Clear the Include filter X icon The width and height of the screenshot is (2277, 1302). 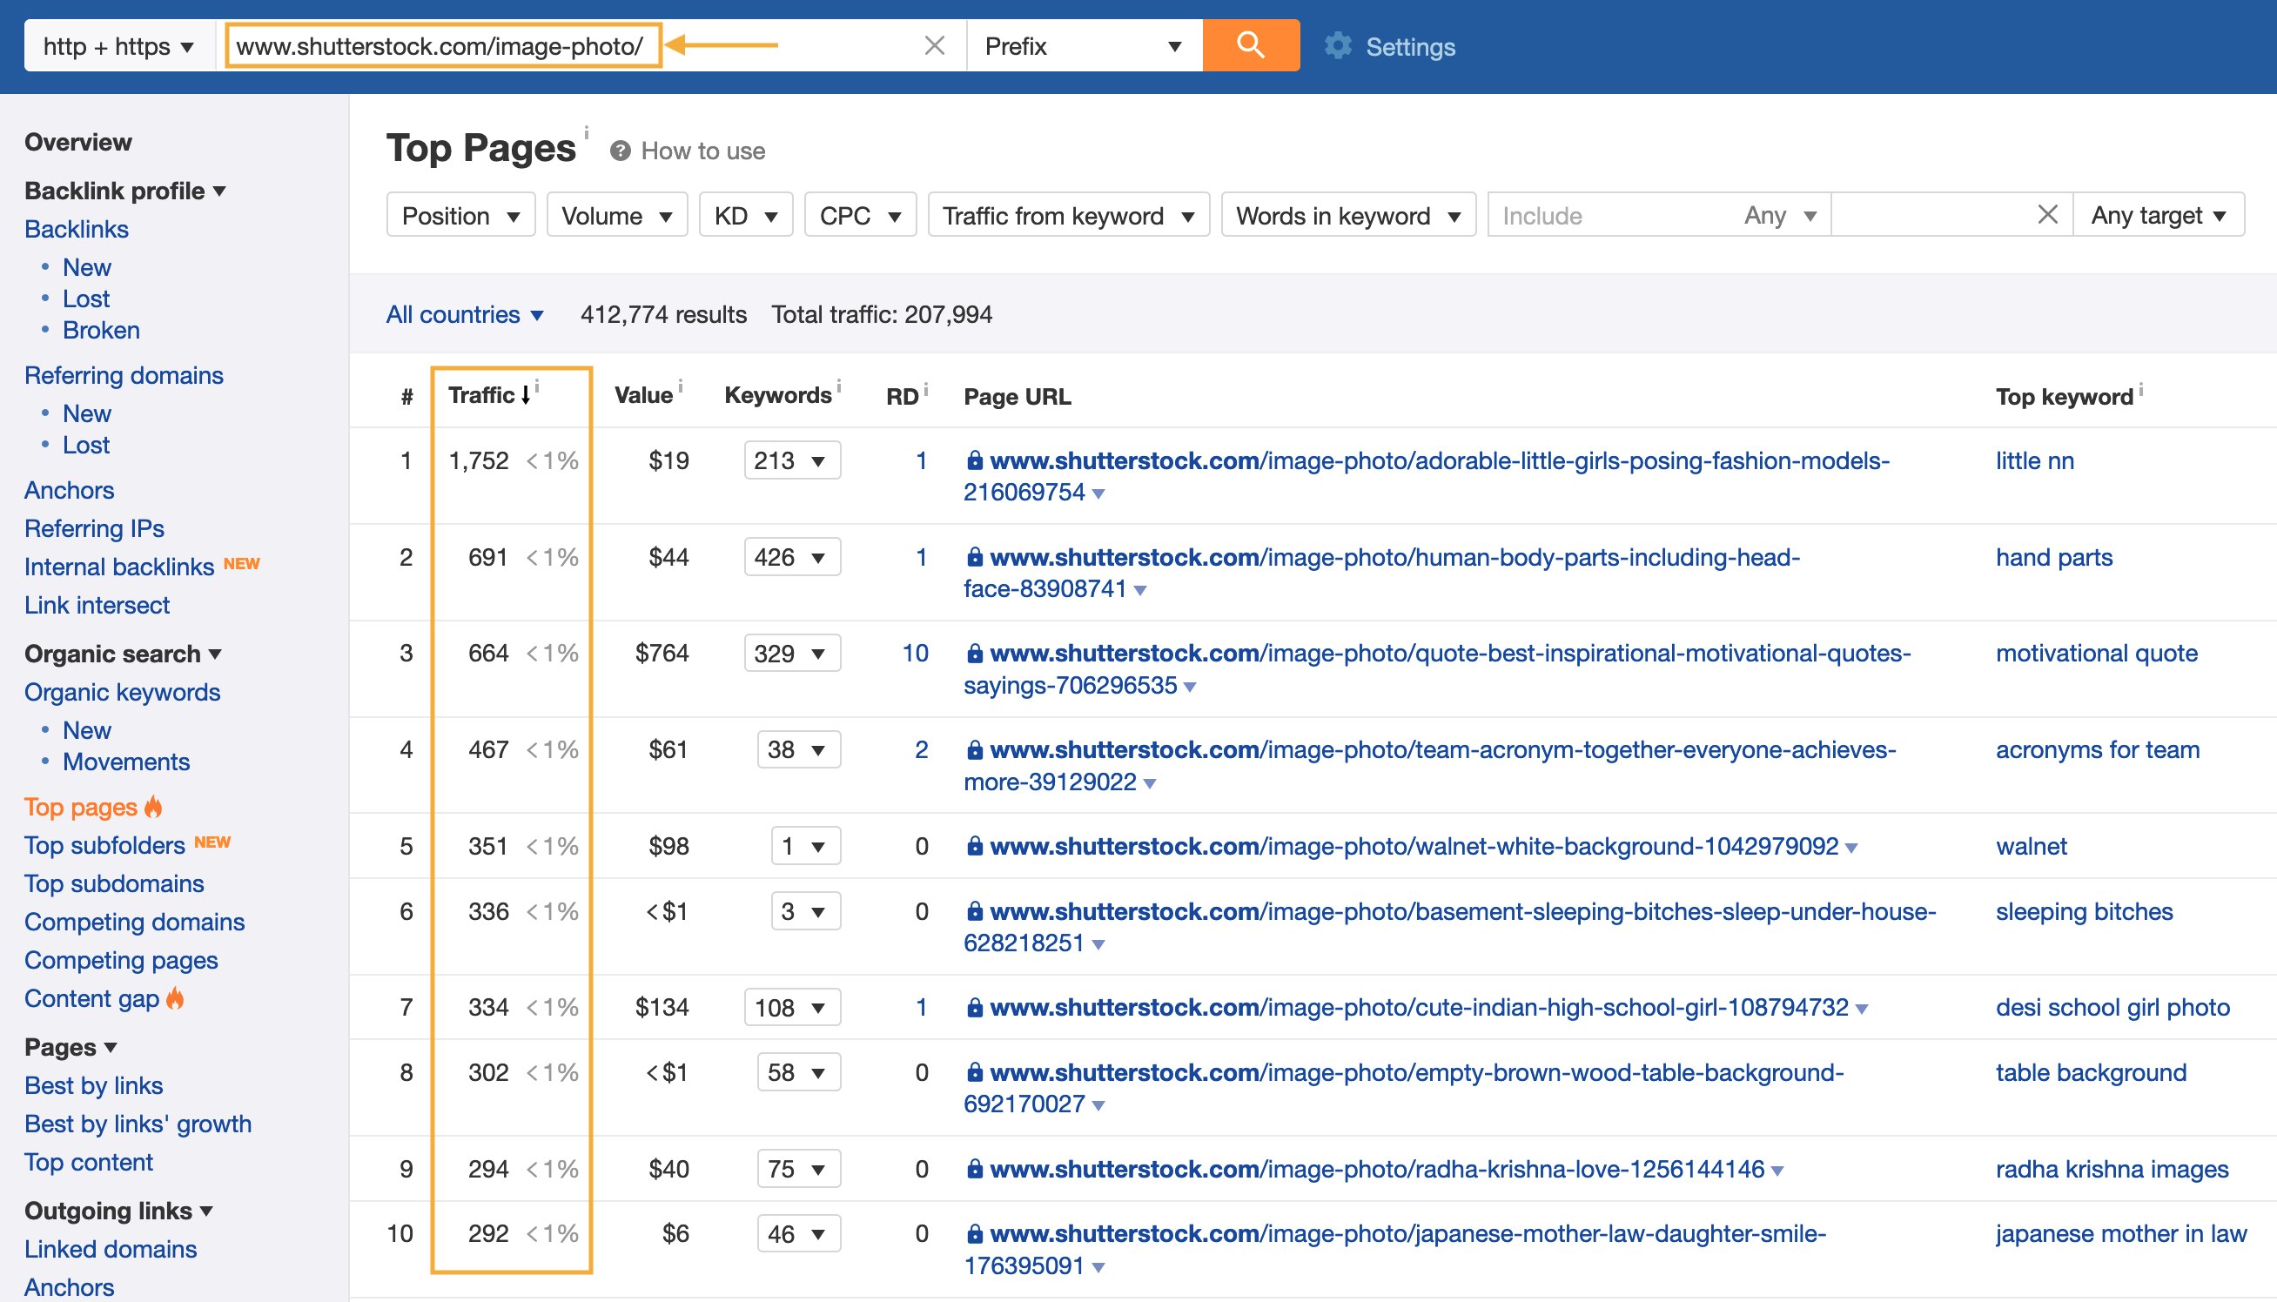point(2047,215)
